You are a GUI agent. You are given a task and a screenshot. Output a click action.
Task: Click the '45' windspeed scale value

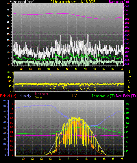(8, 10)
